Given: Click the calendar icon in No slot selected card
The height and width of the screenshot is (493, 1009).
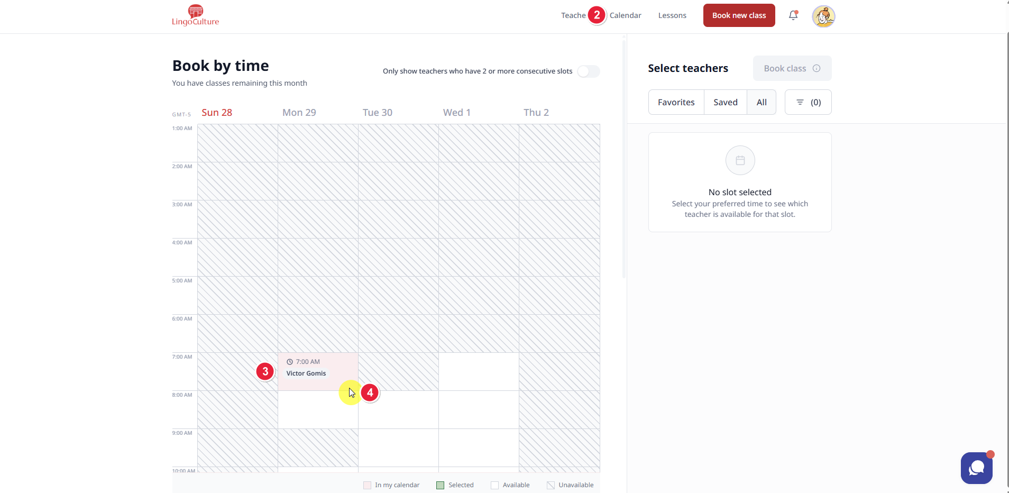Looking at the screenshot, I should 740,160.
